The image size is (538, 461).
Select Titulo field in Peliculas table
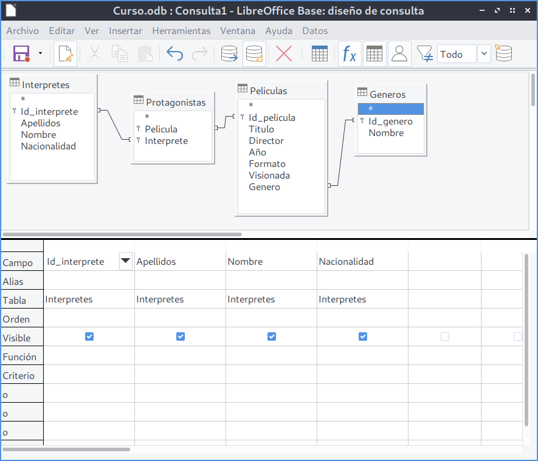point(261,129)
